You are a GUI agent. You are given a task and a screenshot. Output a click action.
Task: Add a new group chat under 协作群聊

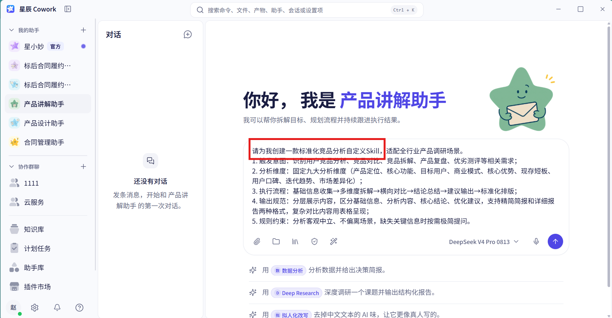coord(83,166)
